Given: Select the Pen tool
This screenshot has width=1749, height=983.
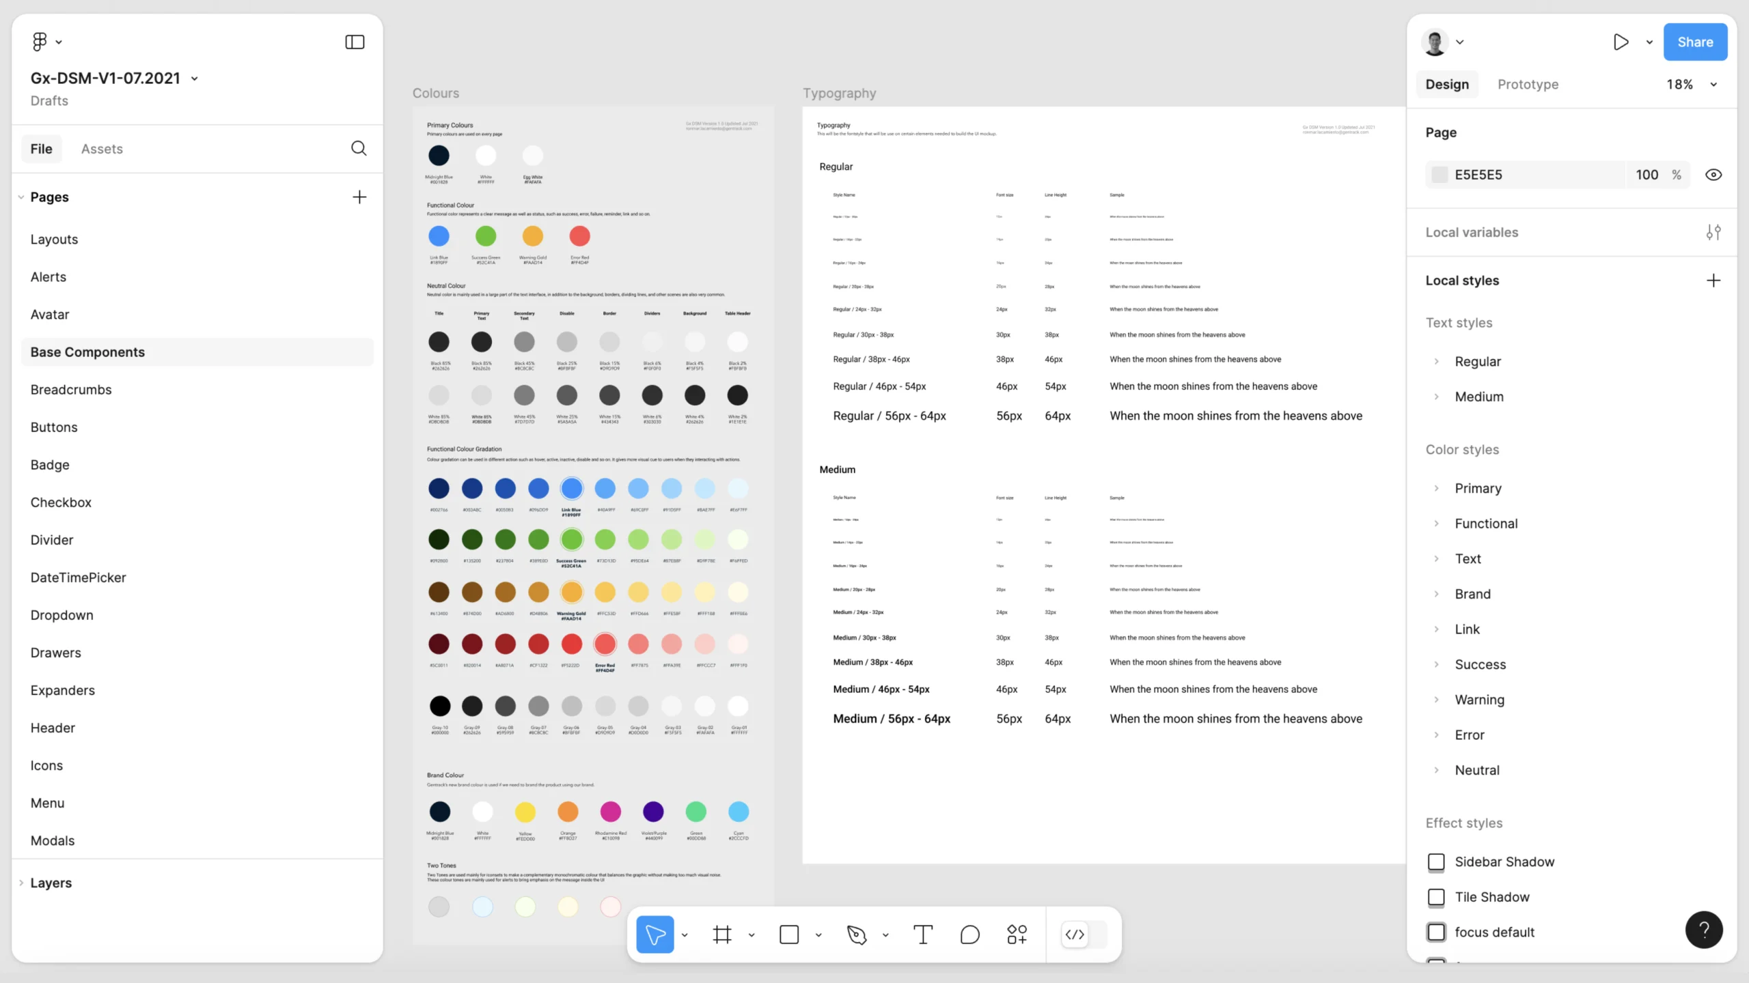Looking at the screenshot, I should point(857,935).
